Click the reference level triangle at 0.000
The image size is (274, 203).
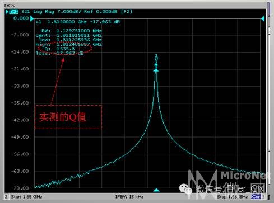(32, 18)
